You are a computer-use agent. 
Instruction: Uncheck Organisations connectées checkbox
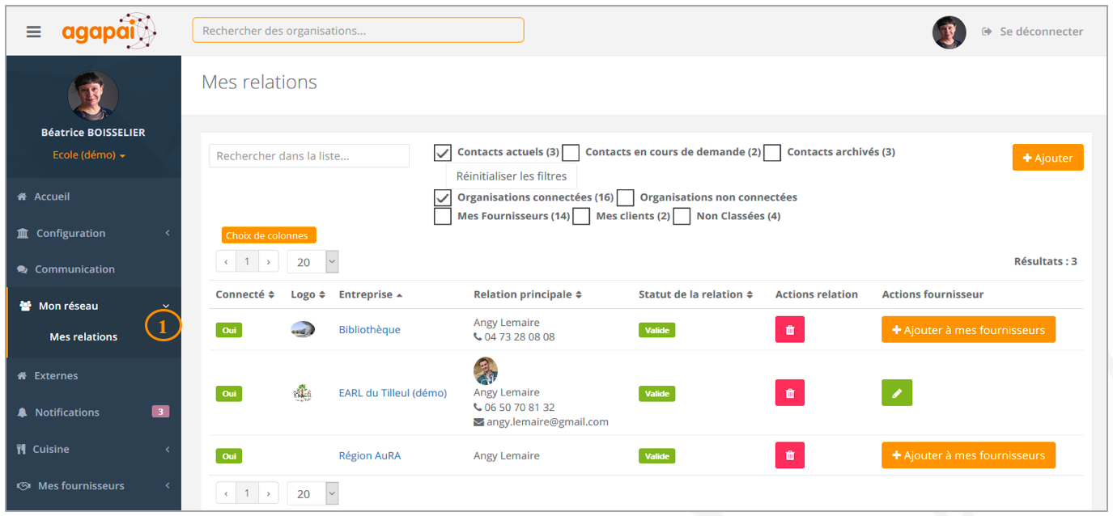coord(443,198)
